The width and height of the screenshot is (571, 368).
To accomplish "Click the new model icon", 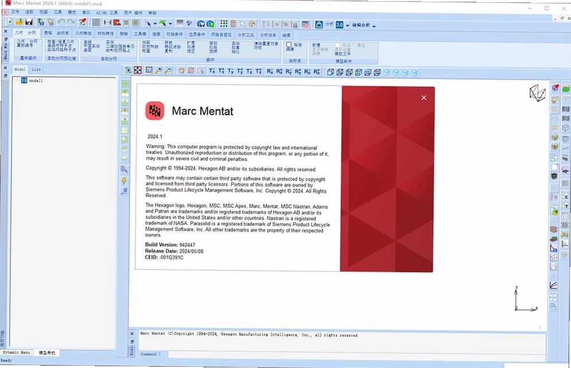I will point(10,22).
